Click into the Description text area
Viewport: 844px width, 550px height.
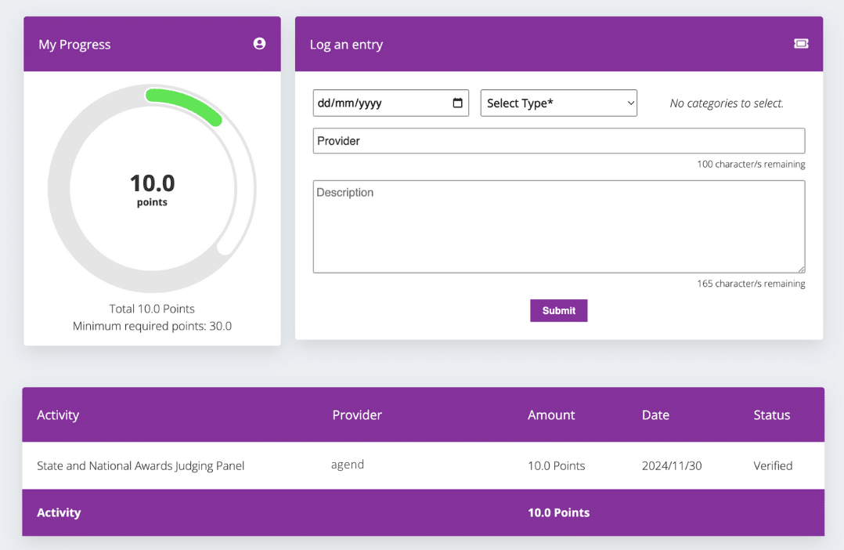pyautogui.click(x=558, y=226)
